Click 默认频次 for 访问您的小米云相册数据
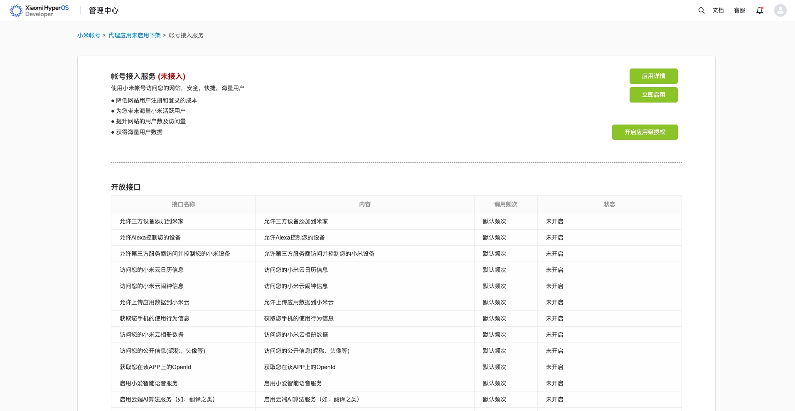795x411 pixels. click(x=494, y=335)
